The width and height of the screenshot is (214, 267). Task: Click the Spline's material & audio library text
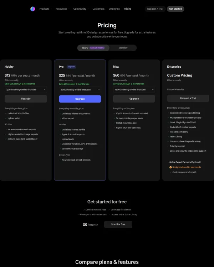tap(22, 139)
